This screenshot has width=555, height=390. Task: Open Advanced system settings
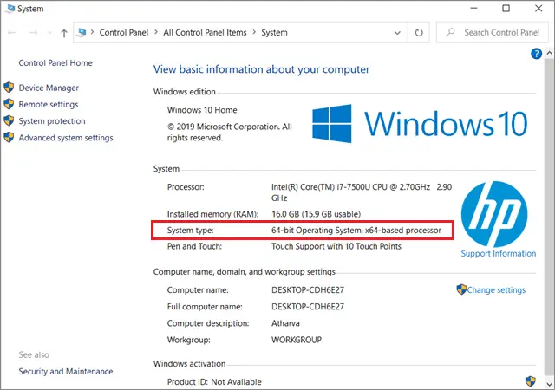(x=66, y=138)
